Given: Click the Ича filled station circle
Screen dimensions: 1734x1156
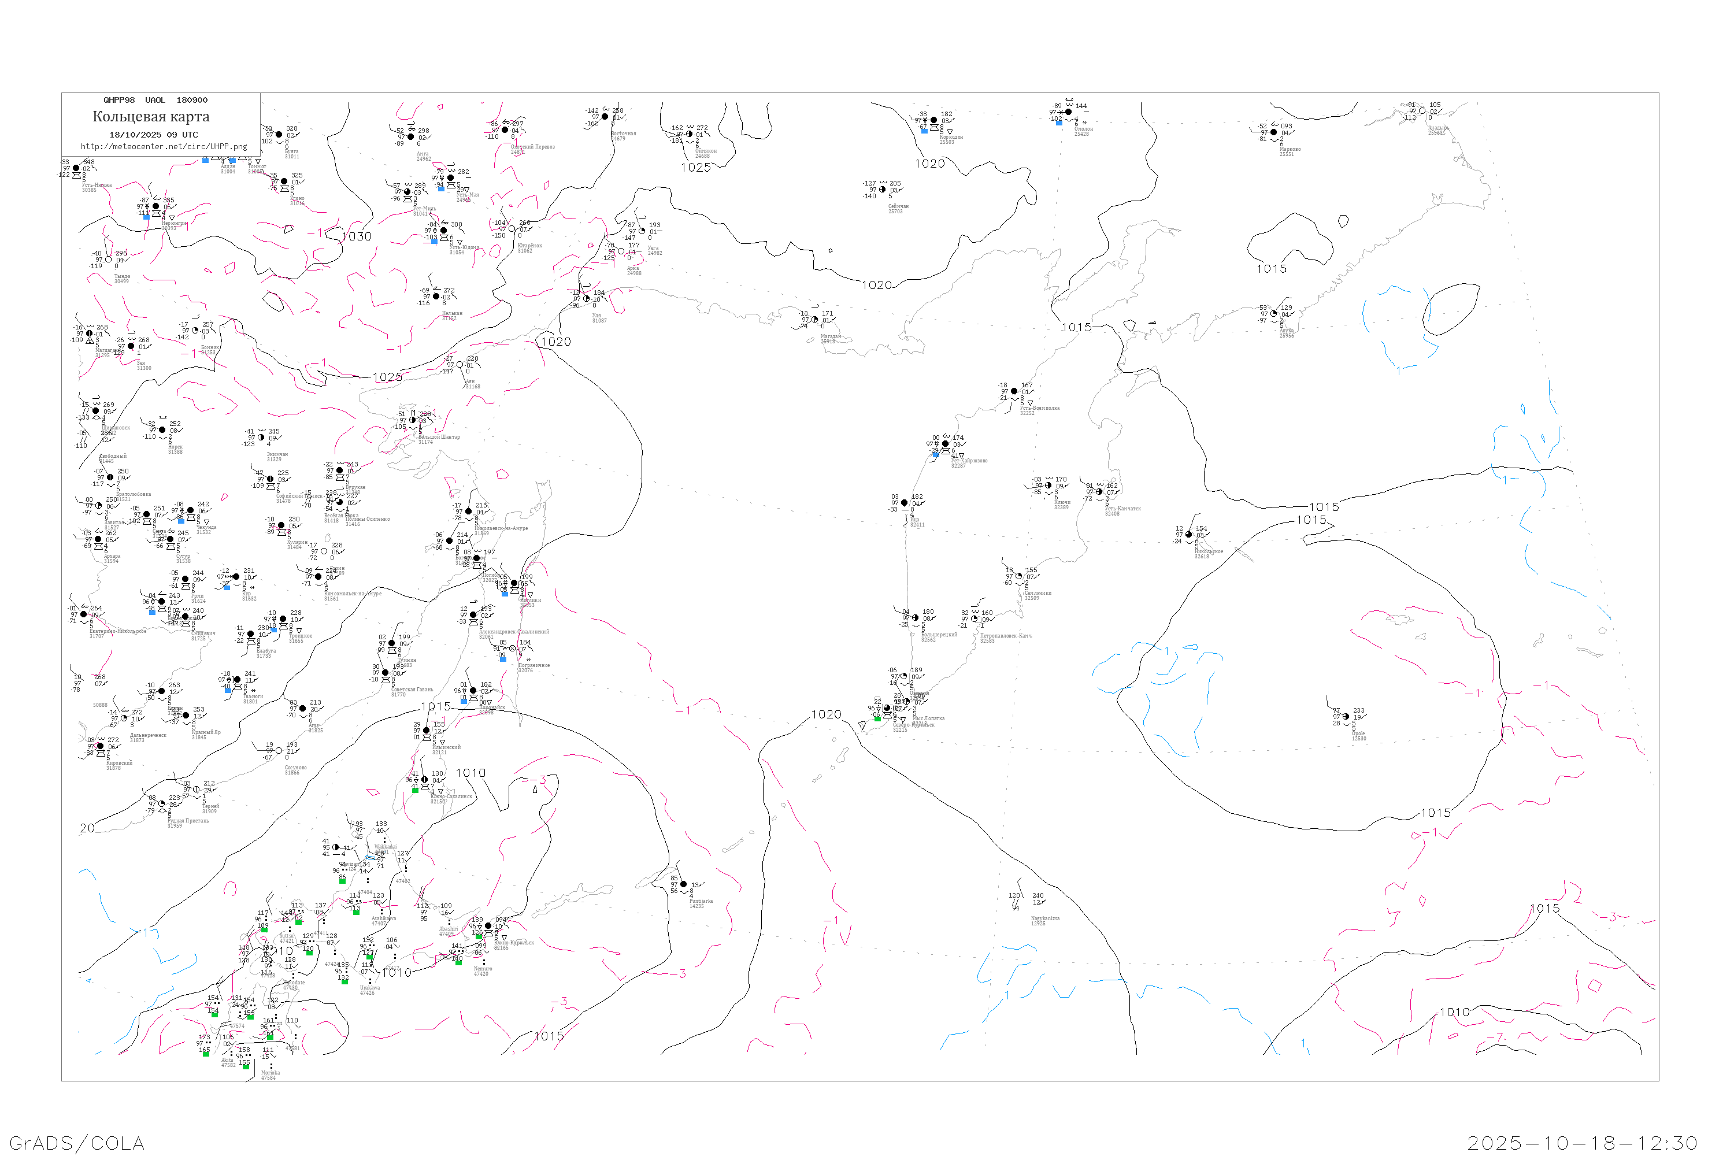Looking at the screenshot, I should pos(905,503).
